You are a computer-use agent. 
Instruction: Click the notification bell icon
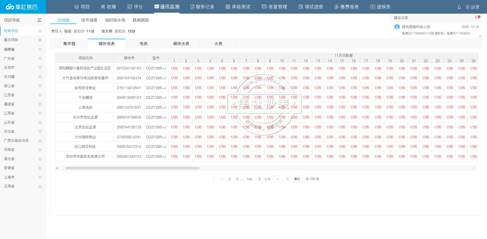tap(459, 7)
